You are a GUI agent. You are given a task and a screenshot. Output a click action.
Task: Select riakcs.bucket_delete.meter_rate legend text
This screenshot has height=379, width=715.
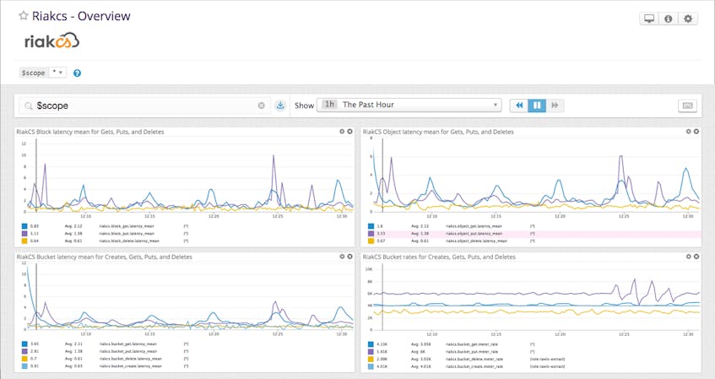pos(474,359)
